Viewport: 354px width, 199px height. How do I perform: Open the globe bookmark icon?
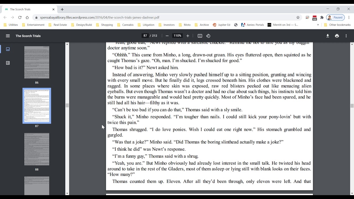point(236,25)
